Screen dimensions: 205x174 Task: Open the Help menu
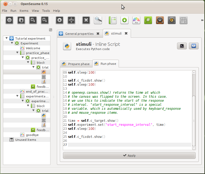point(56,11)
